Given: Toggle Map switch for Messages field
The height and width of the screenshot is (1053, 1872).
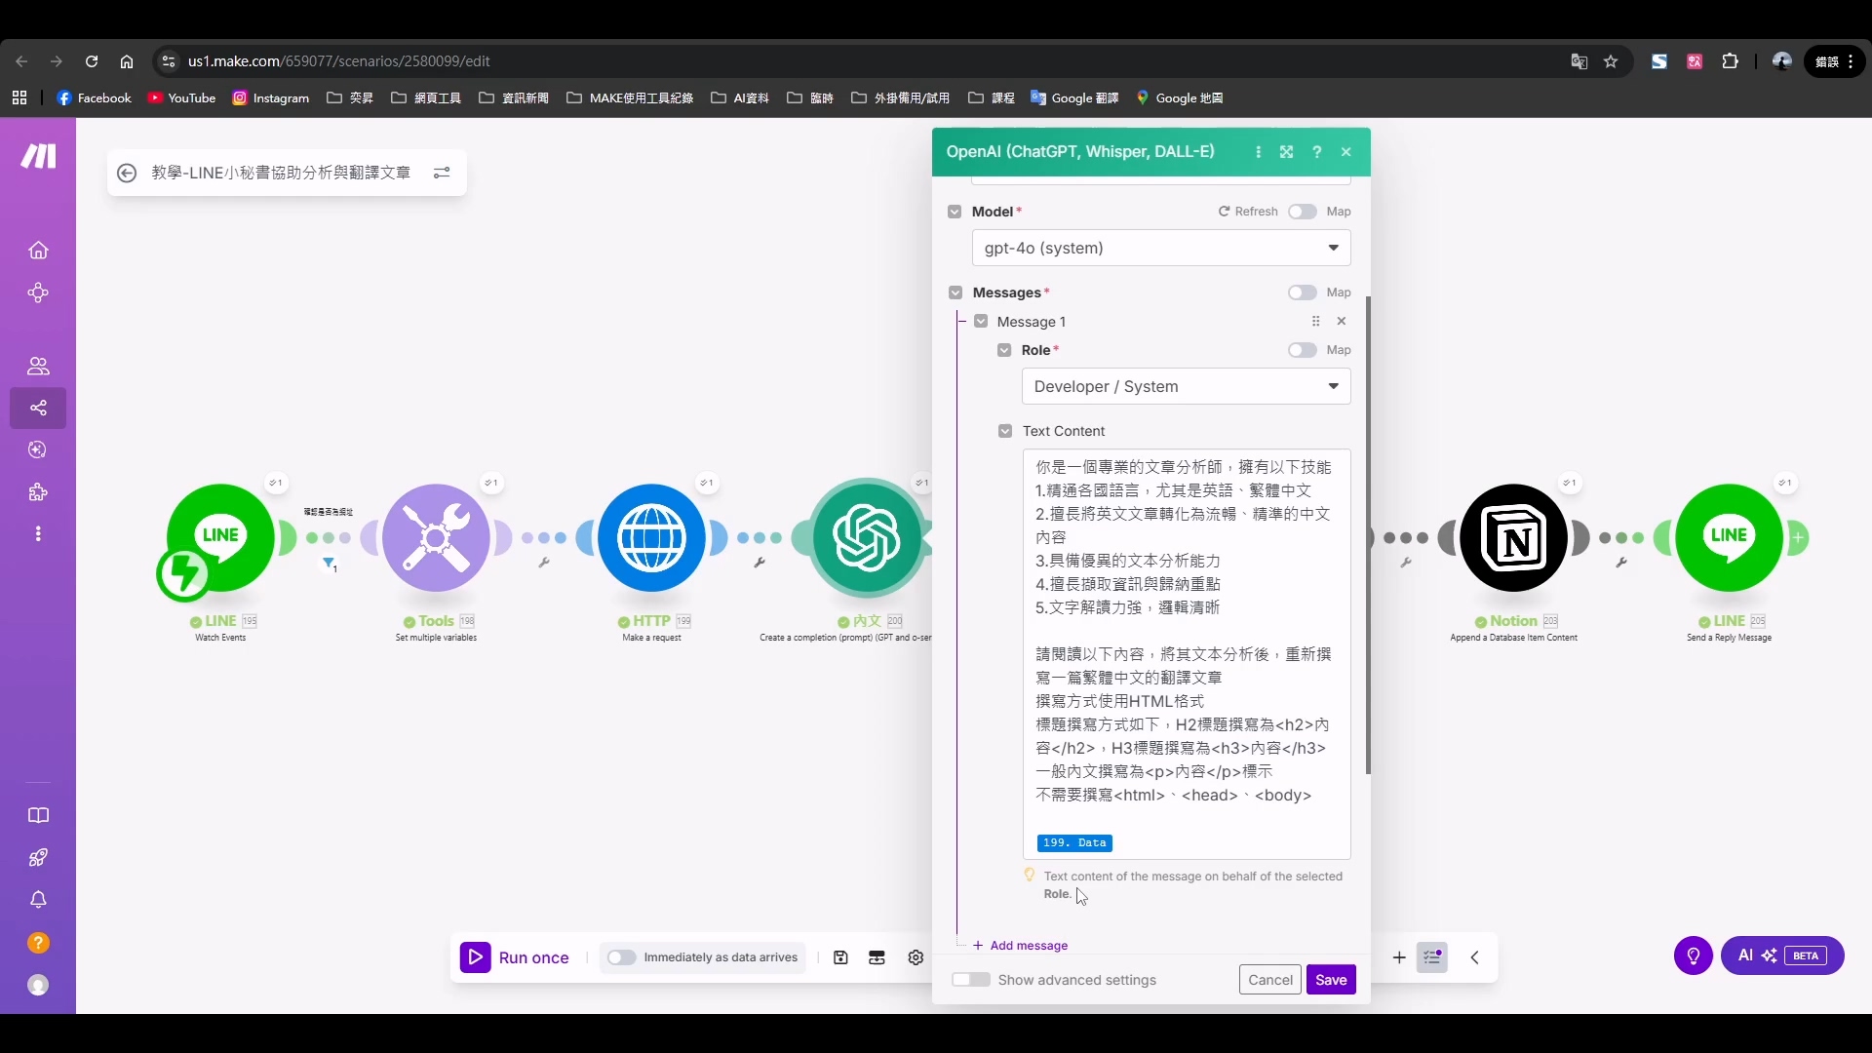Looking at the screenshot, I should point(1302,292).
